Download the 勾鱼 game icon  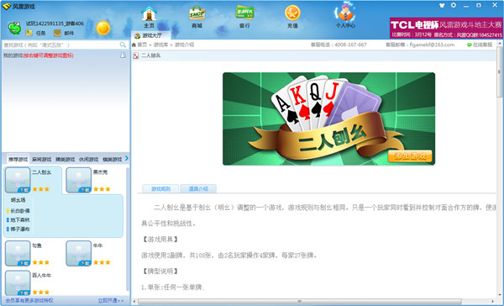point(18,254)
